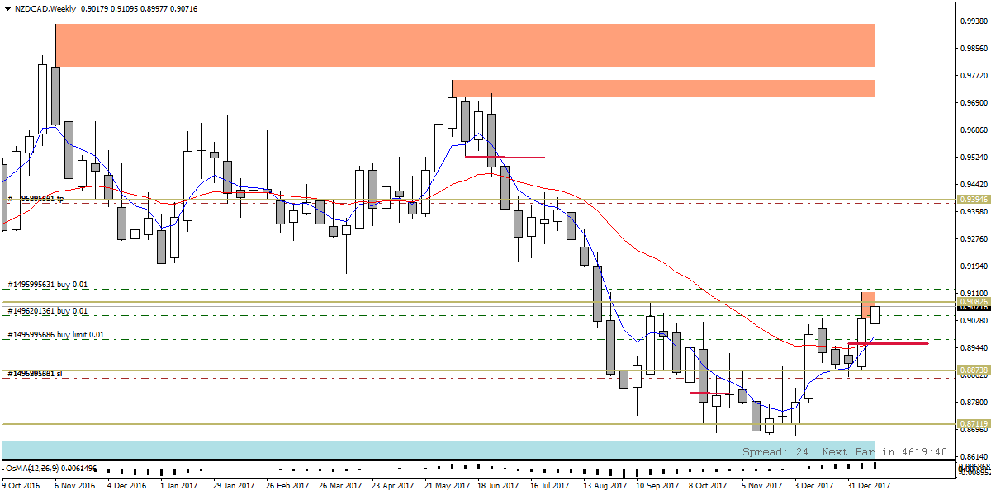Viewport: 991px width, 495px height.
Task: Click the 31 Dec 2017 date label
Action: point(867,487)
